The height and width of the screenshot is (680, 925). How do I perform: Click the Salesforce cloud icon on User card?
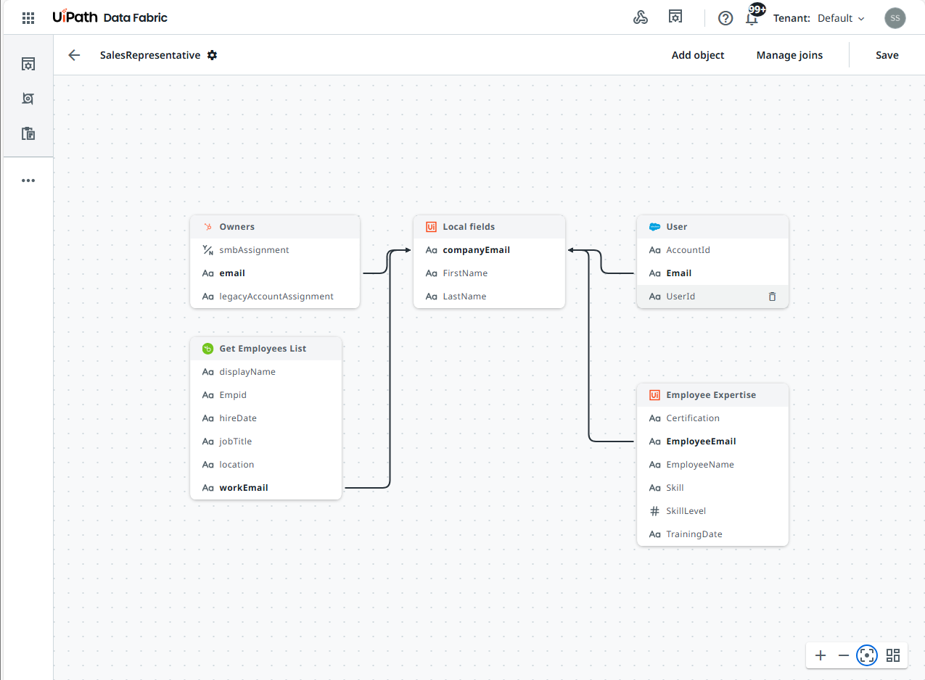coord(654,227)
